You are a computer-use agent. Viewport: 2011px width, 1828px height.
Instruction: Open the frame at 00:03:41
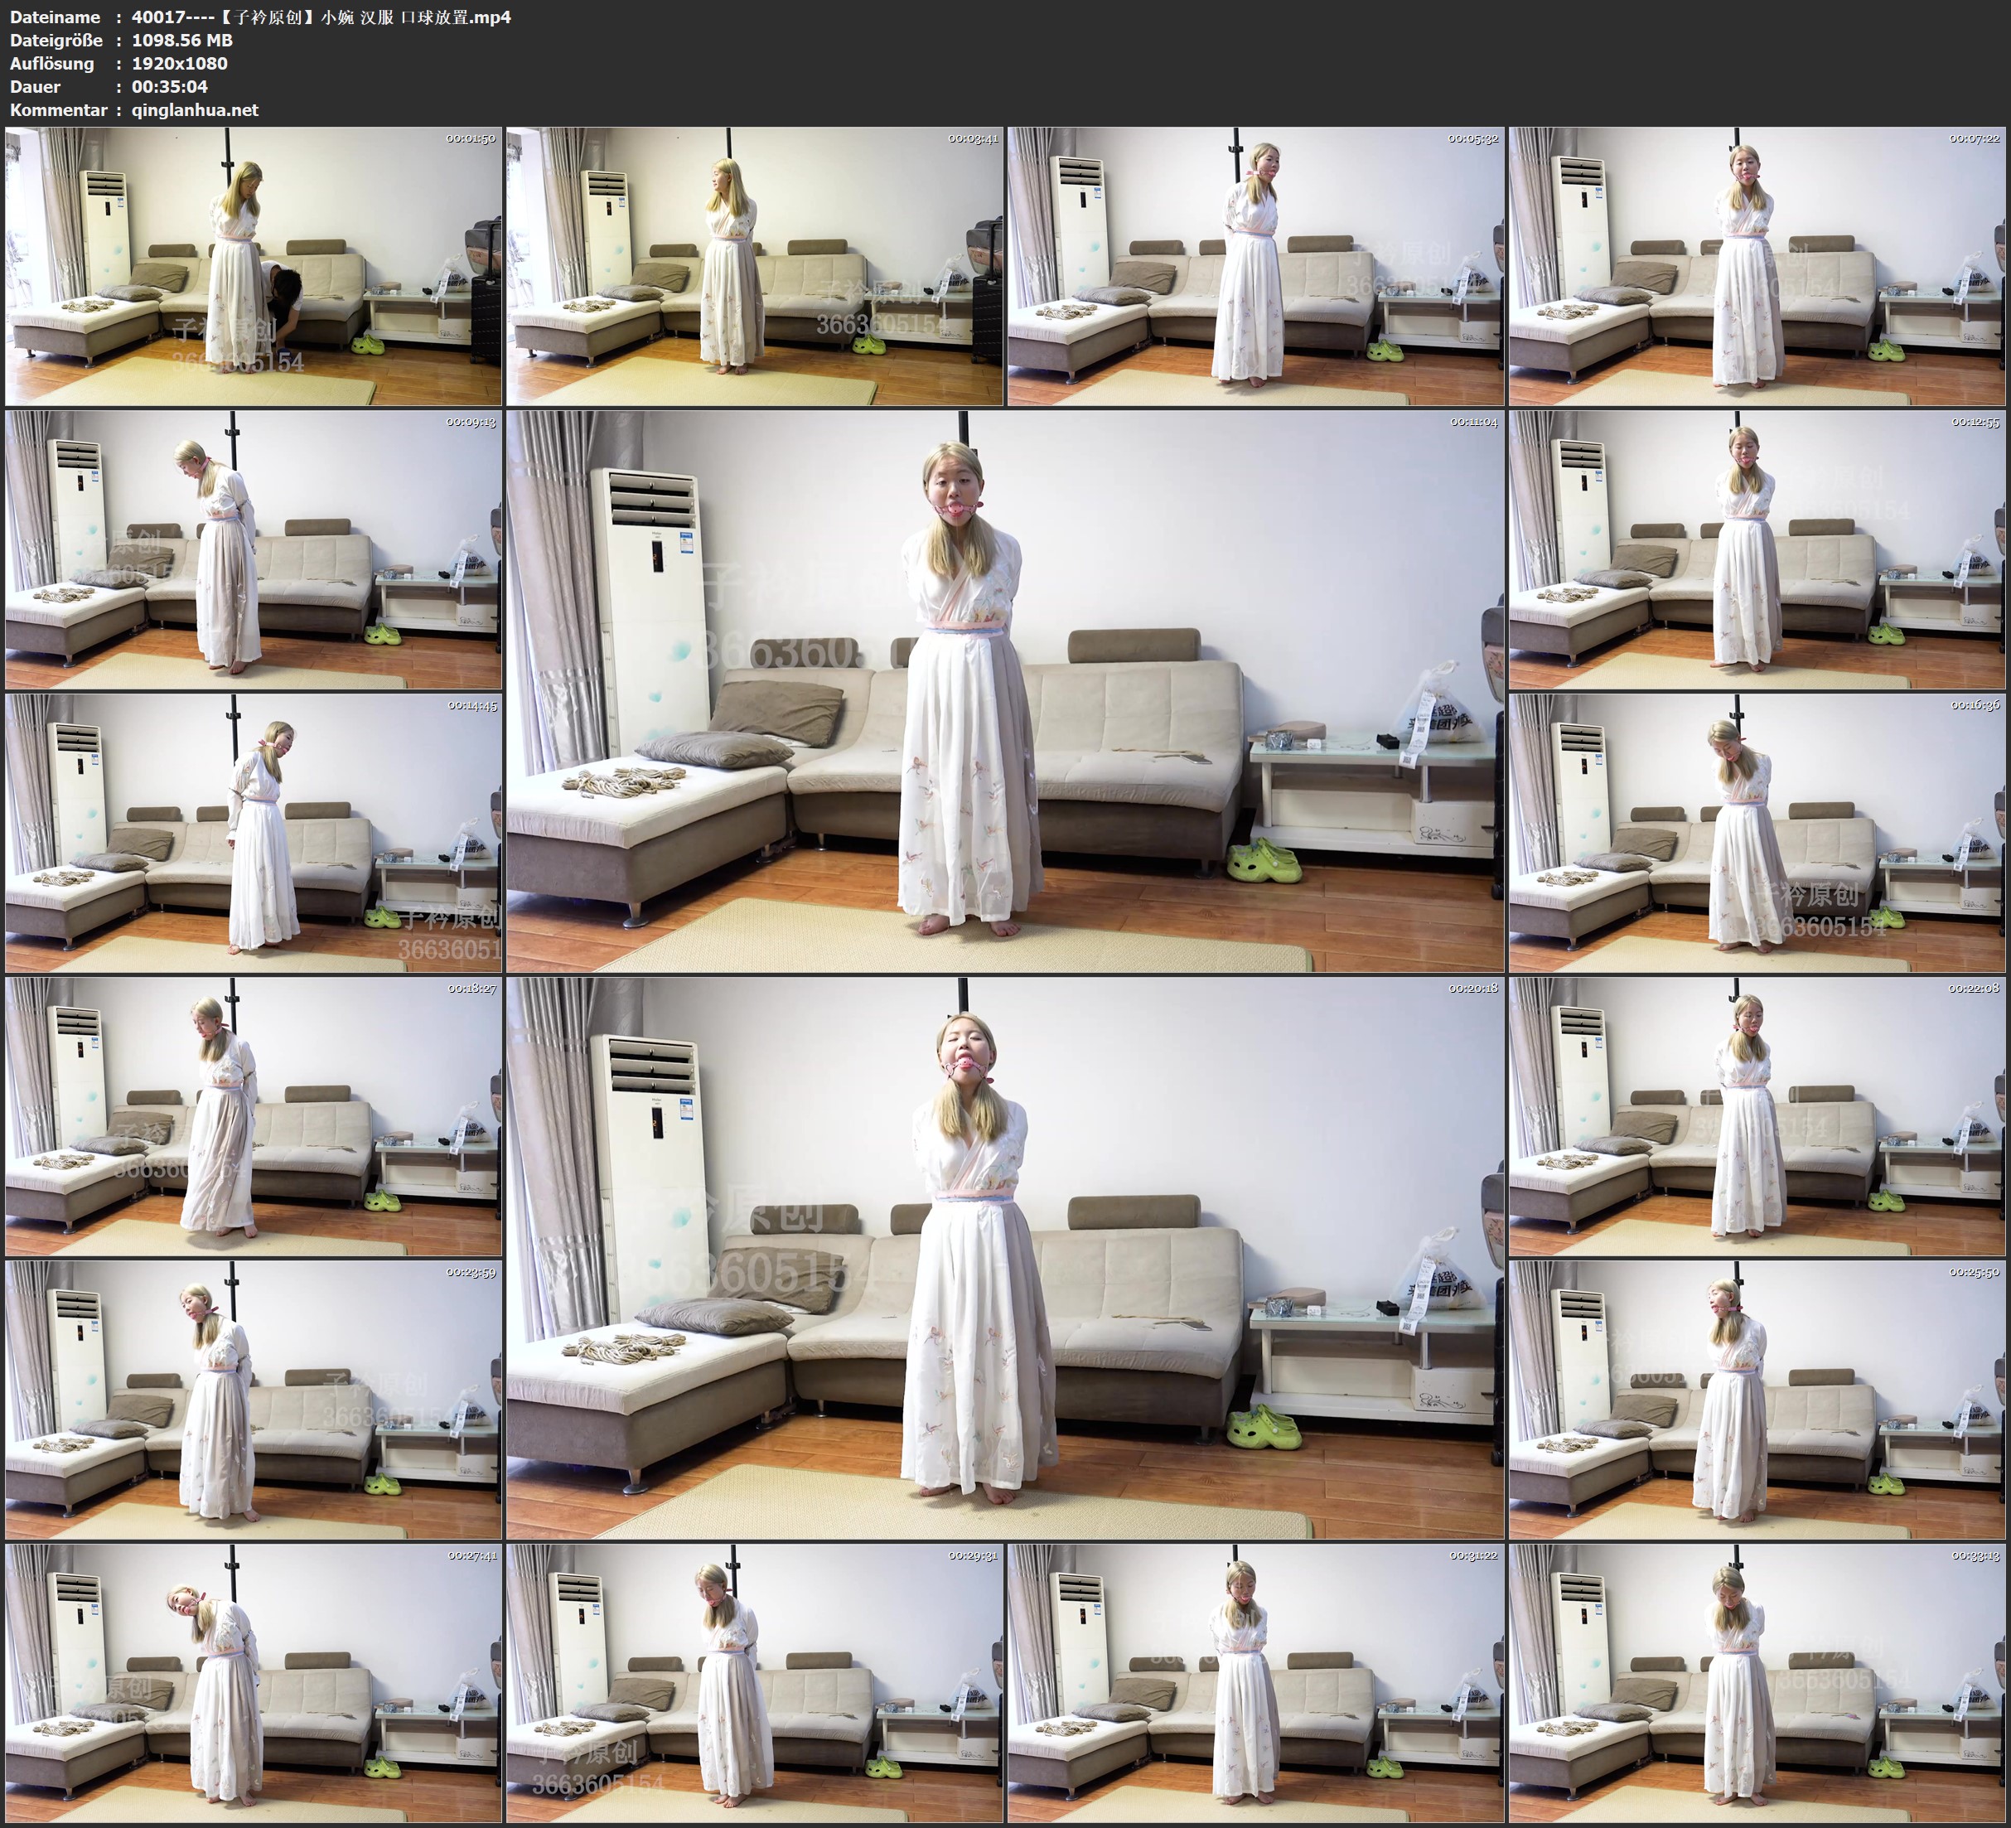(754, 265)
